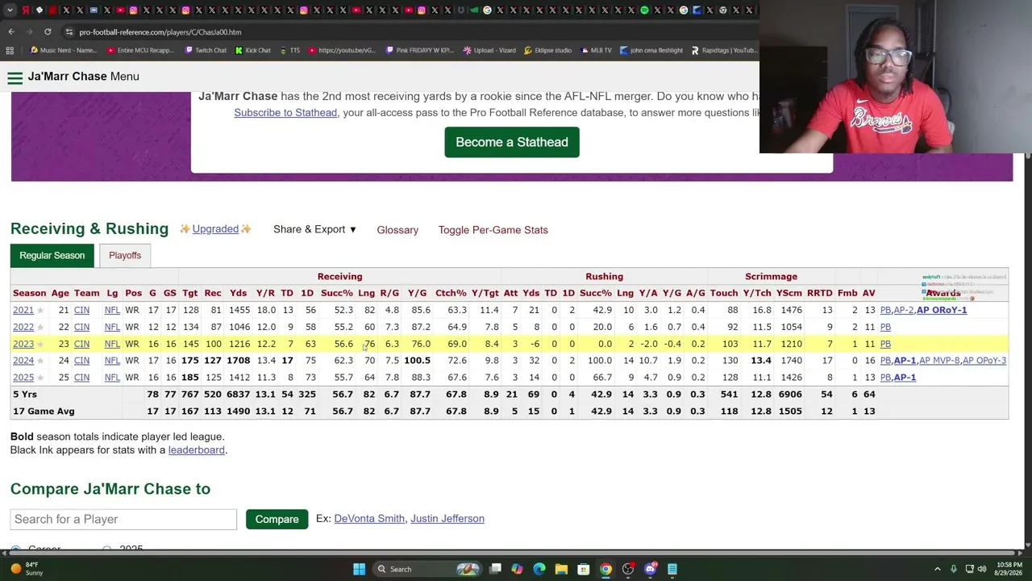
Task: Open the DeVonta Smith comparison link
Action: [369, 518]
